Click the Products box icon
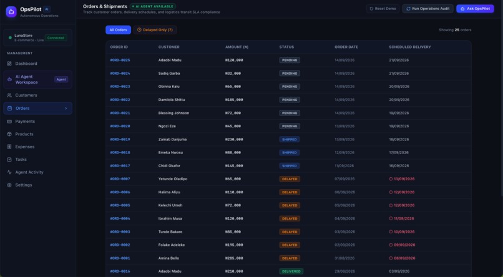This screenshot has width=503, height=277. point(9,134)
